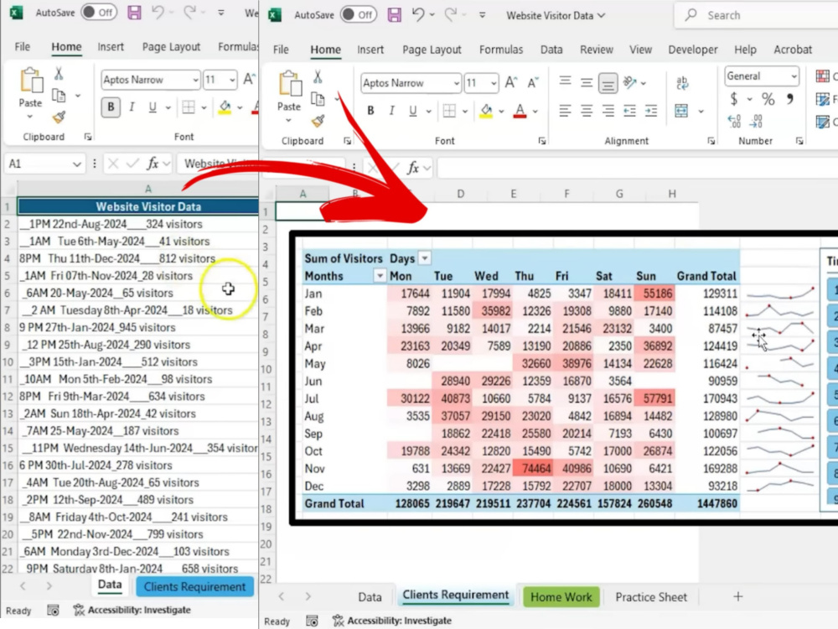Screen dimensions: 838x629
Task: Open font name dropdown in right window
Action: click(x=456, y=83)
